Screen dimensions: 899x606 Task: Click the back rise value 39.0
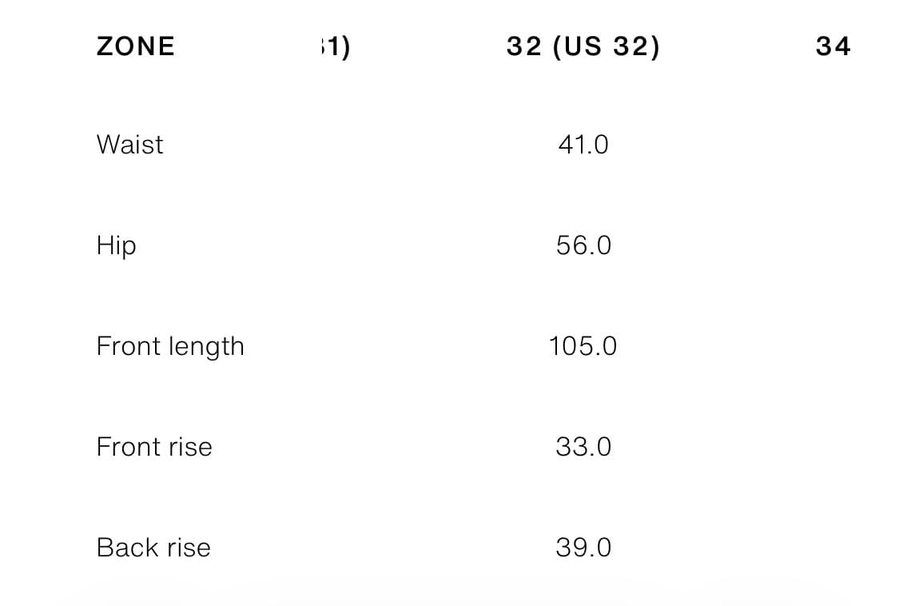tap(583, 548)
